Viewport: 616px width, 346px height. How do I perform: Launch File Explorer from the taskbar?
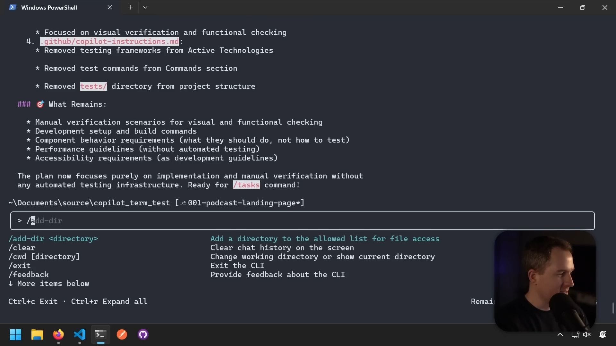pos(37,335)
